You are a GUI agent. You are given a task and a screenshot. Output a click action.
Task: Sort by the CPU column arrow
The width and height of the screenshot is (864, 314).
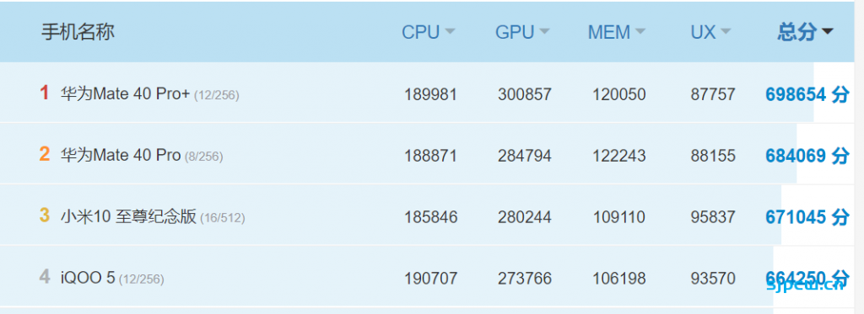(450, 32)
